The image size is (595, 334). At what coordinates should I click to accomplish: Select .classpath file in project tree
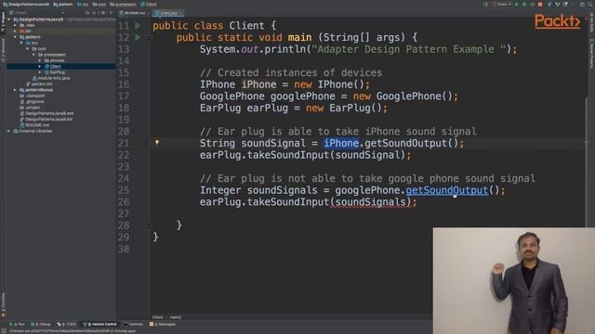[32, 96]
